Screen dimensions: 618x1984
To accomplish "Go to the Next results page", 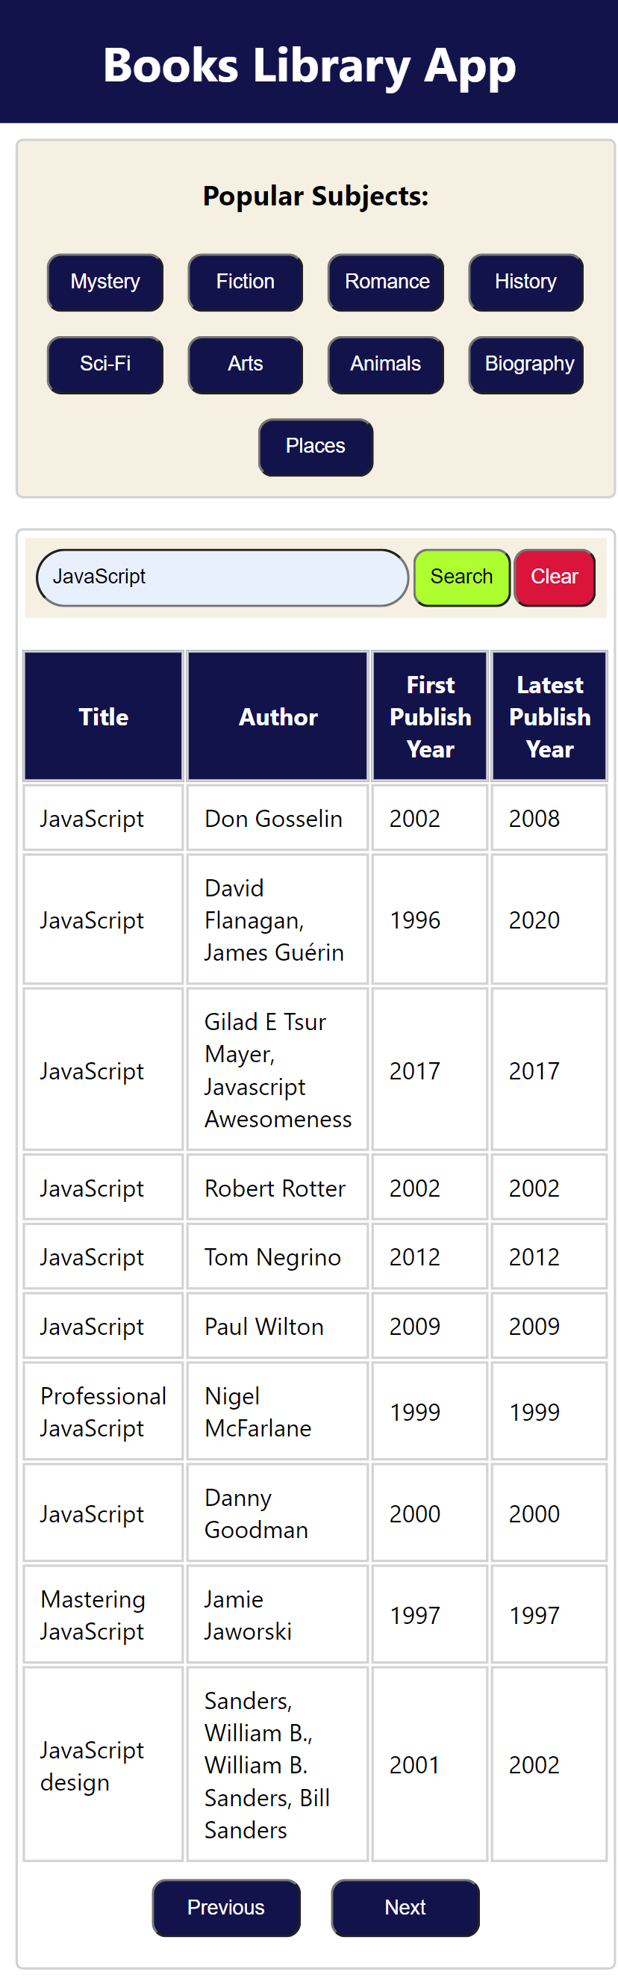I will (405, 1909).
